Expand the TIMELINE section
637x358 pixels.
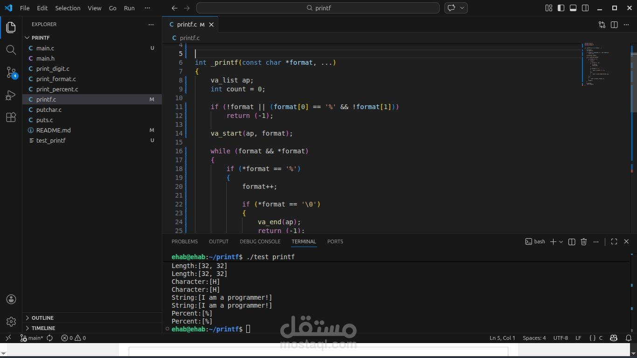[92, 328]
